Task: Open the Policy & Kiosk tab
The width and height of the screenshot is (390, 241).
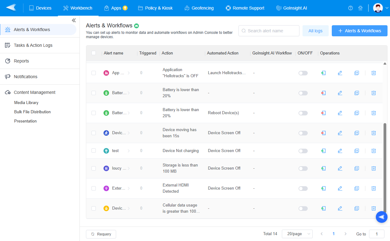Action: 155,8
